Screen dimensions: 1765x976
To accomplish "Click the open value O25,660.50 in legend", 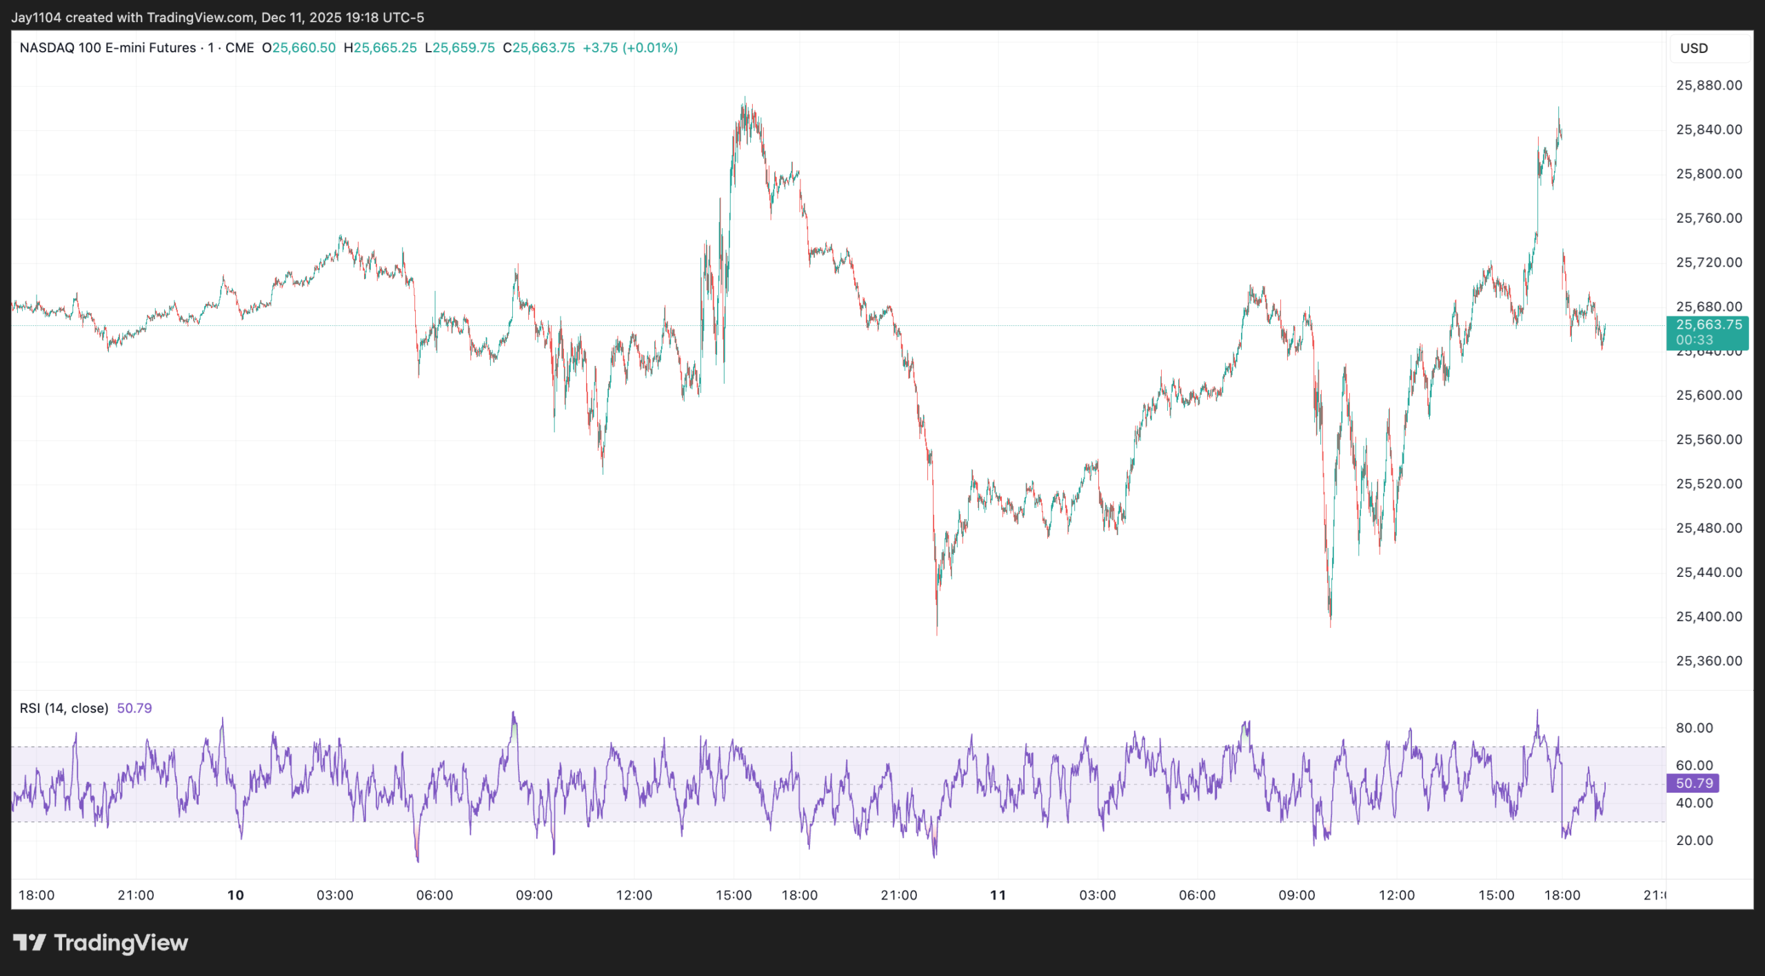I will (x=299, y=48).
